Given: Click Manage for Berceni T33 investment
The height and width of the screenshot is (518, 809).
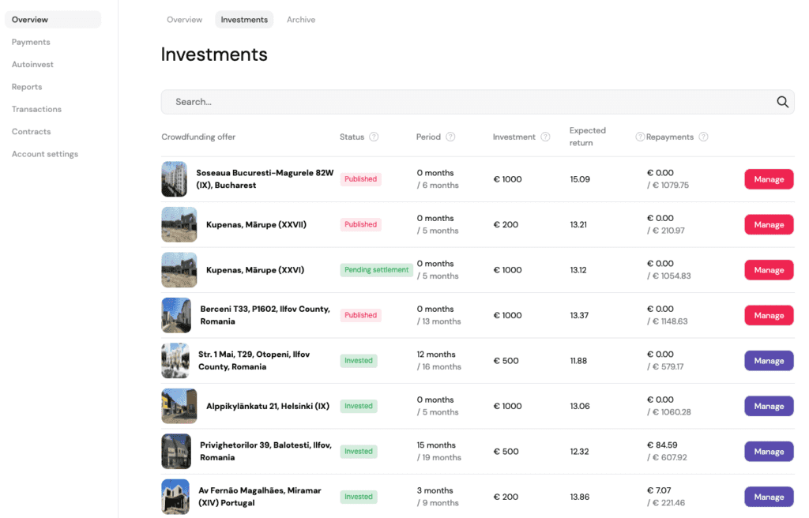Looking at the screenshot, I should (x=769, y=315).
